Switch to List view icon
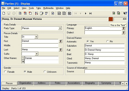The height and width of the screenshot is (91, 129). point(59,13)
